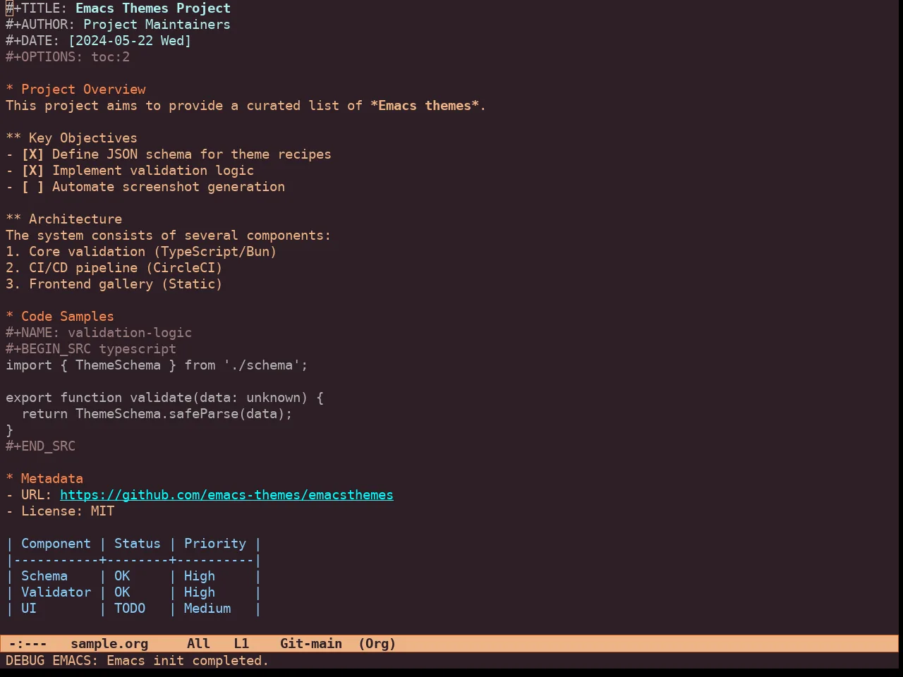
Task: Click the 'Priority' table header cell
Action: (x=215, y=544)
